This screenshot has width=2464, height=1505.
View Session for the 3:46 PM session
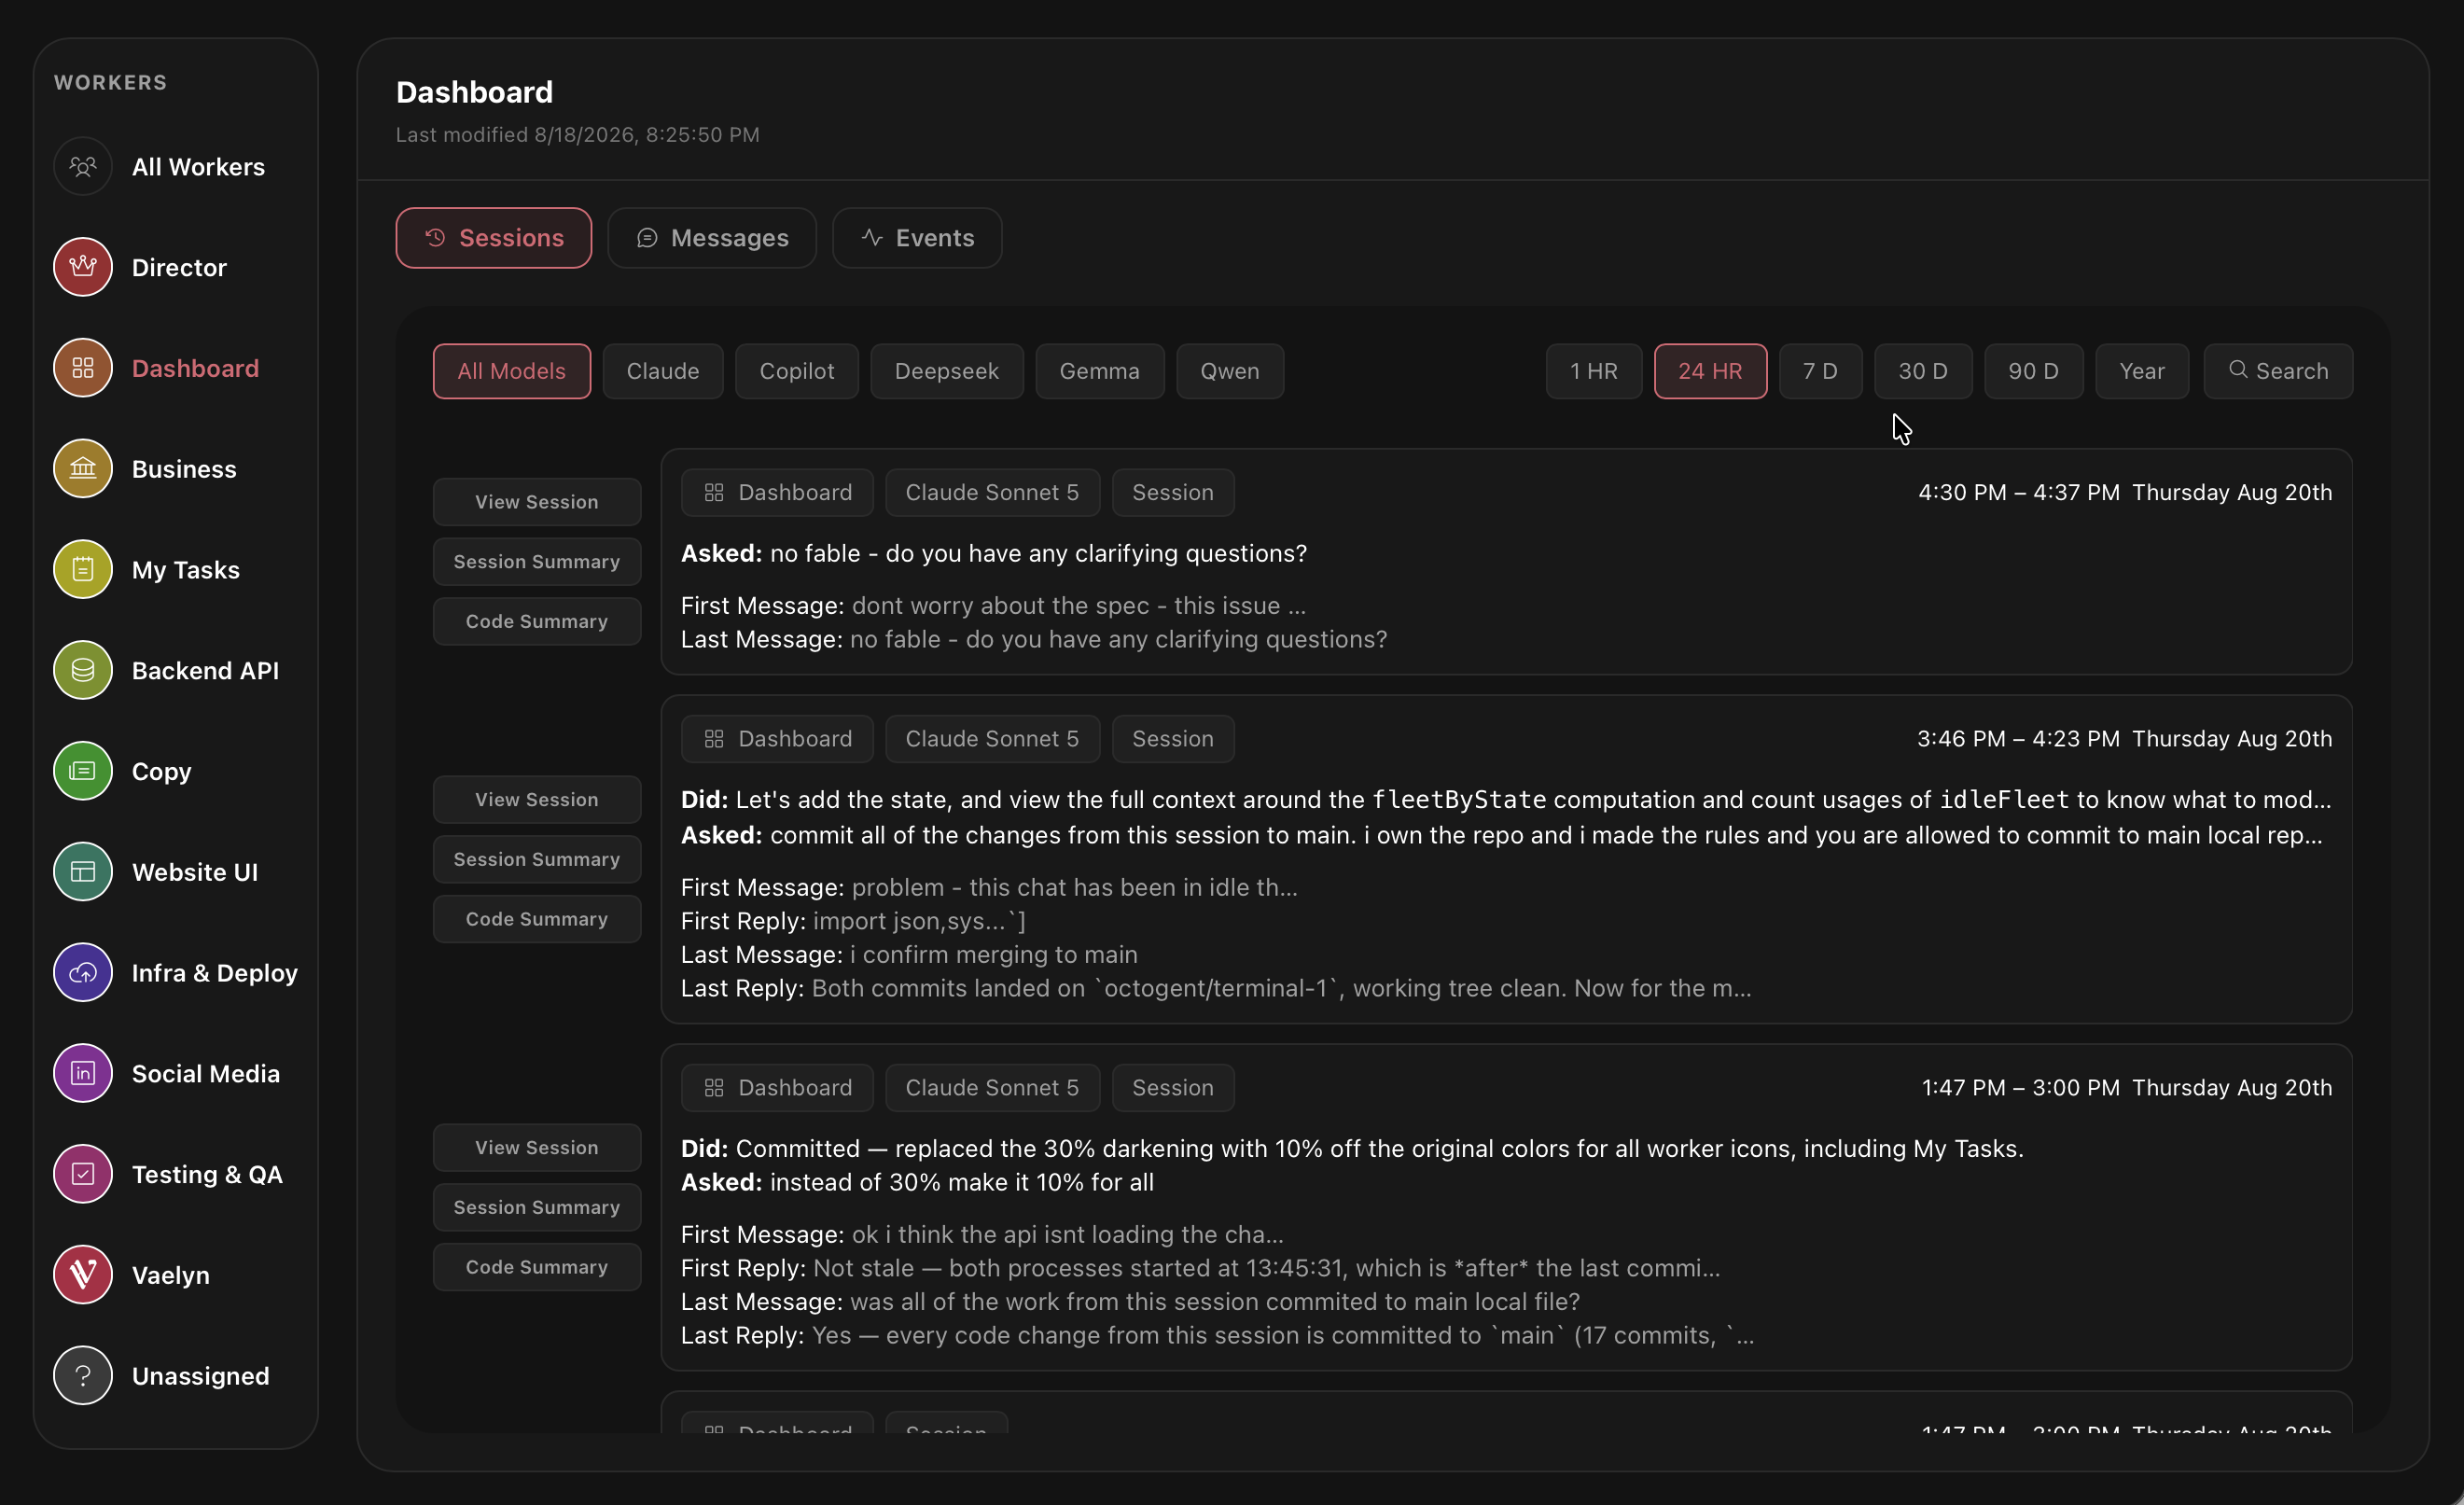point(537,799)
